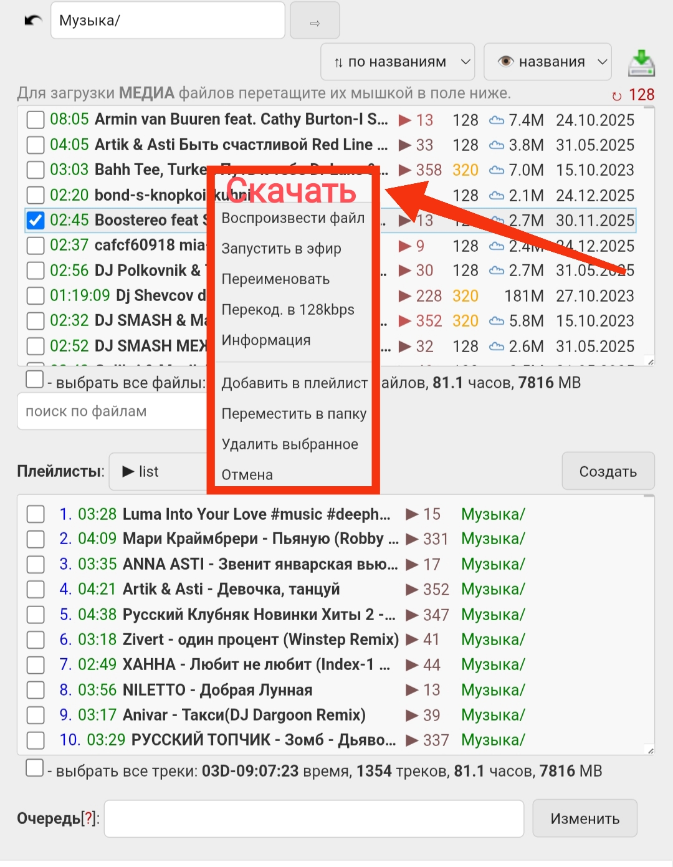Play the Armin van Buuren track
This screenshot has width=673, height=867.
[405, 120]
